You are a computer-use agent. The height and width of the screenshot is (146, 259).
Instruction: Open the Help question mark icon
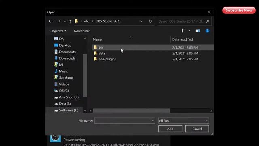207,31
